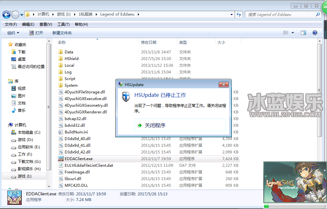Select the Script folder icon

[61, 78]
